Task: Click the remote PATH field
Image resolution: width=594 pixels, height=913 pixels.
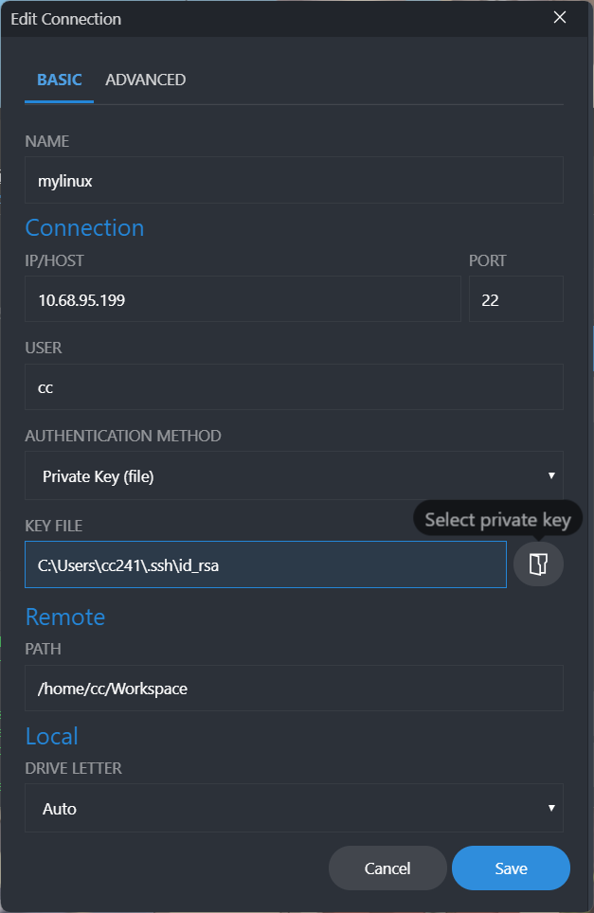Action: click(x=294, y=689)
